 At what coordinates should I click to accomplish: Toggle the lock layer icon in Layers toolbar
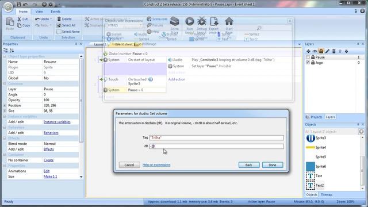(x=321, y=51)
